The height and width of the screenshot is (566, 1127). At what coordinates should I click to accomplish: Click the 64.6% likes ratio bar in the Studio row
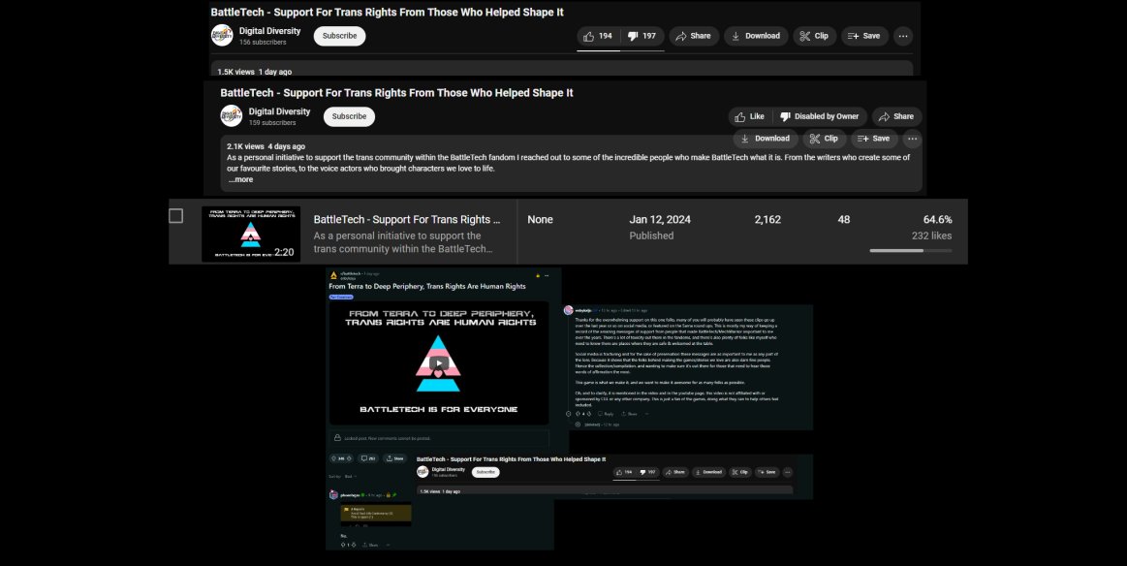(911, 250)
